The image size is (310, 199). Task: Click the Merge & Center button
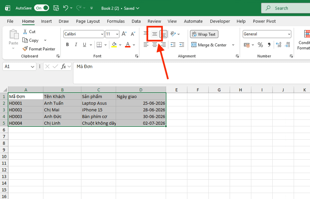click(209, 45)
